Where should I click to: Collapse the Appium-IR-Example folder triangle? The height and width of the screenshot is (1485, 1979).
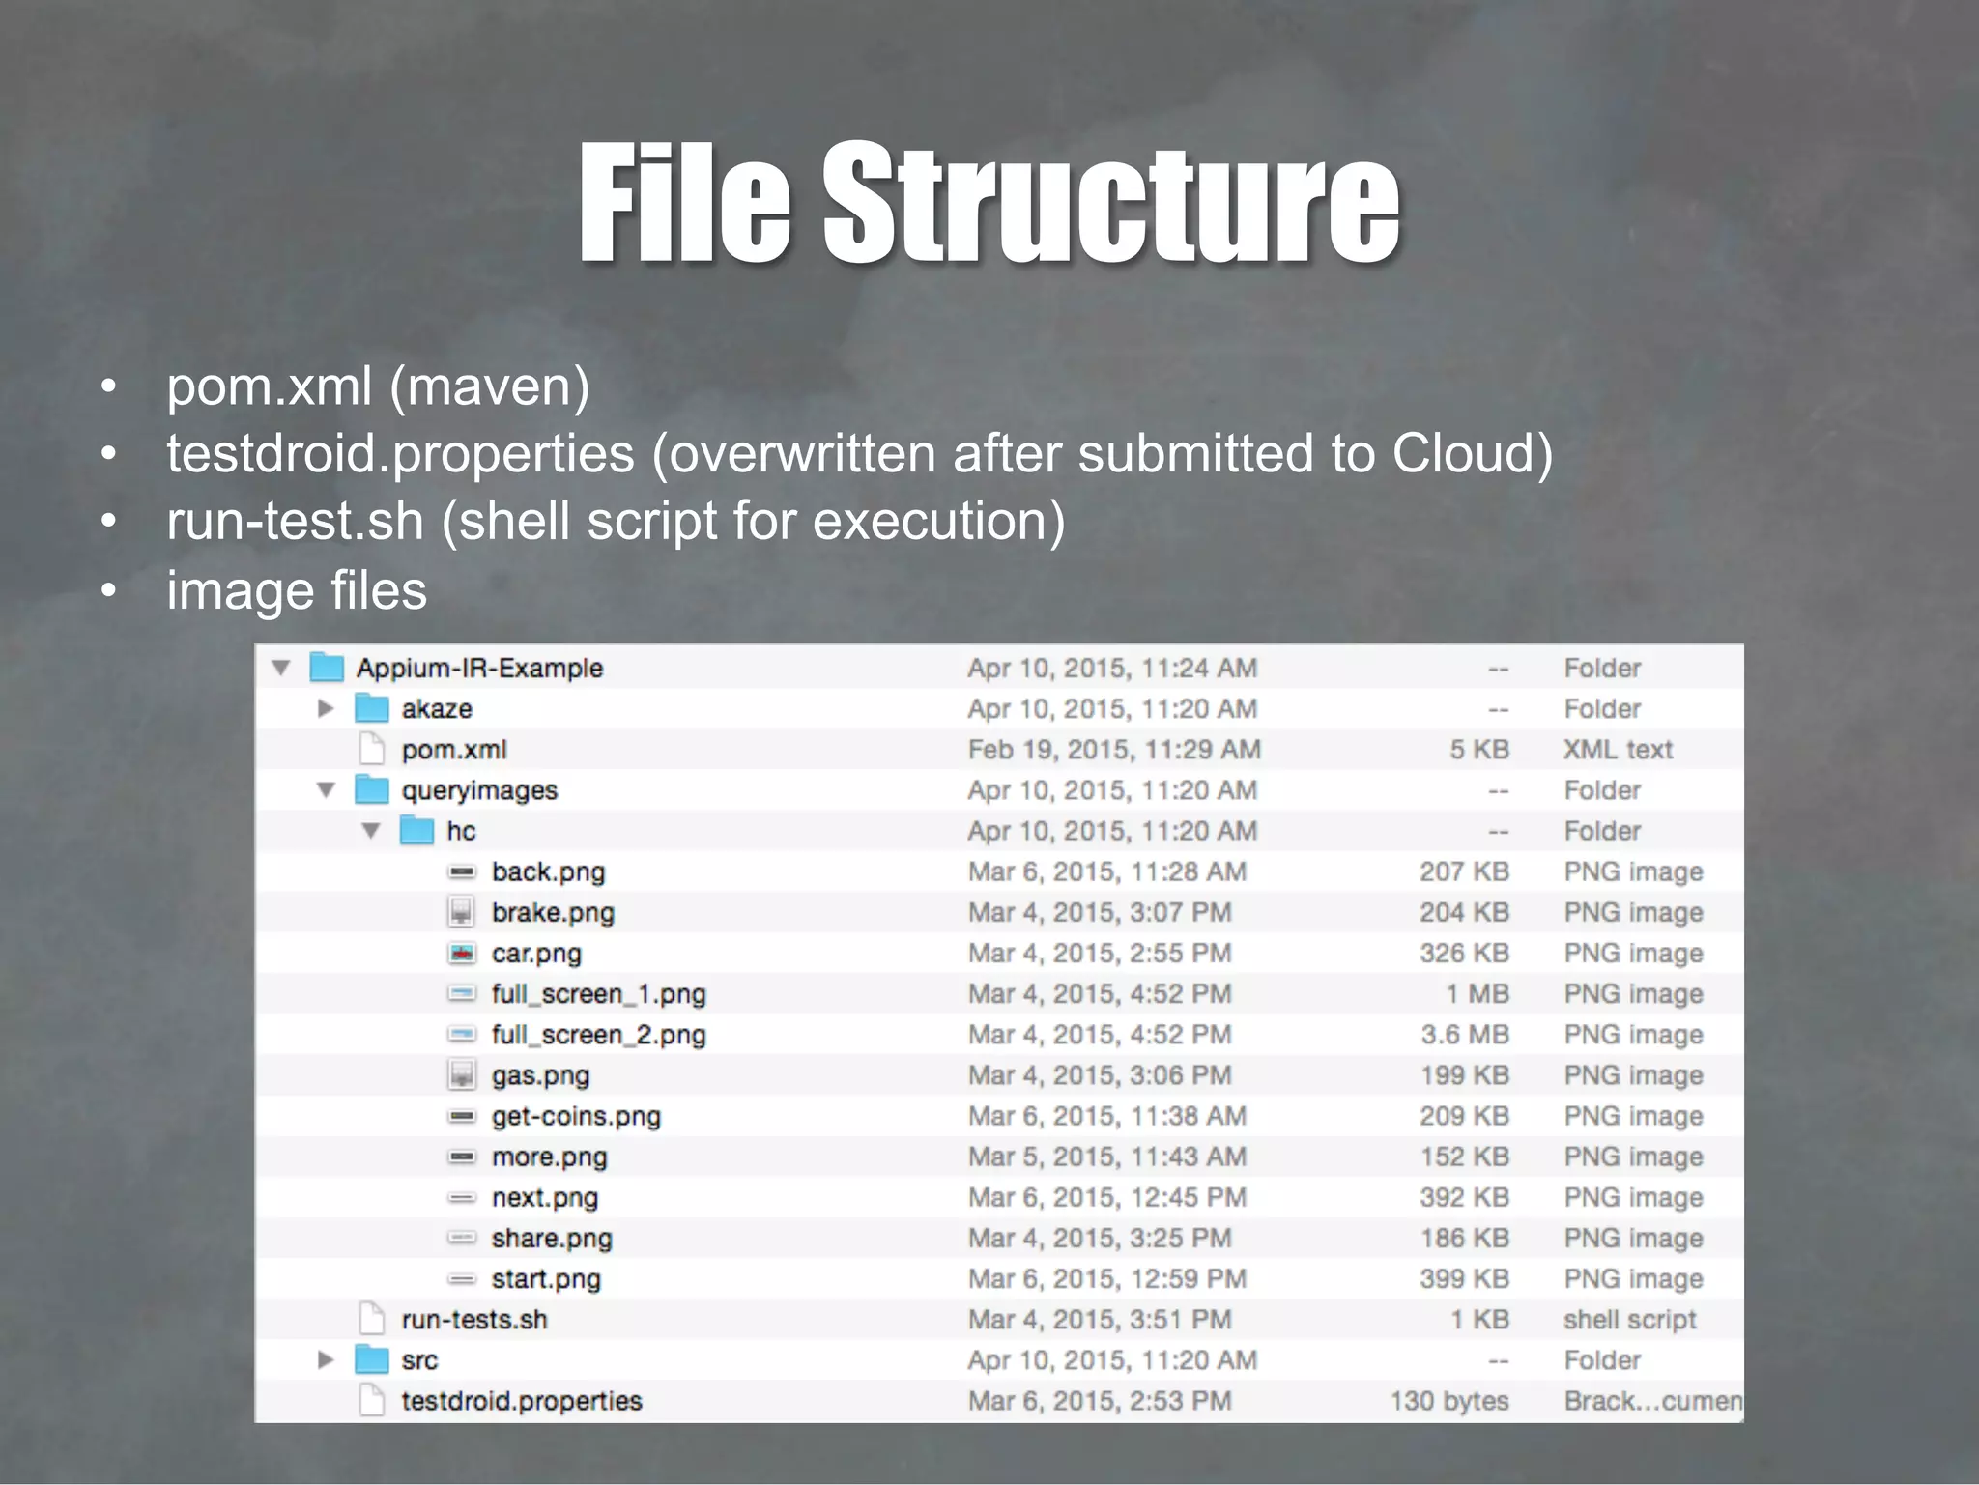pos(281,668)
